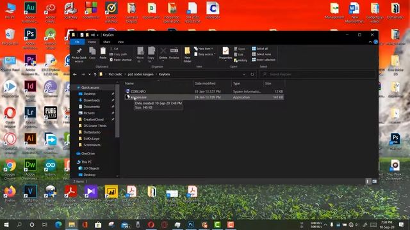Open the CreativeCloud folder in sidebar
The image size is (410, 230).
pyautogui.click(x=94, y=119)
